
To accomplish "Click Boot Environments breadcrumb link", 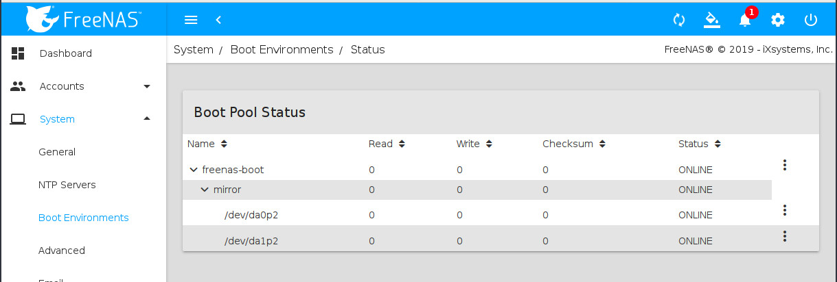I will 282,49.
